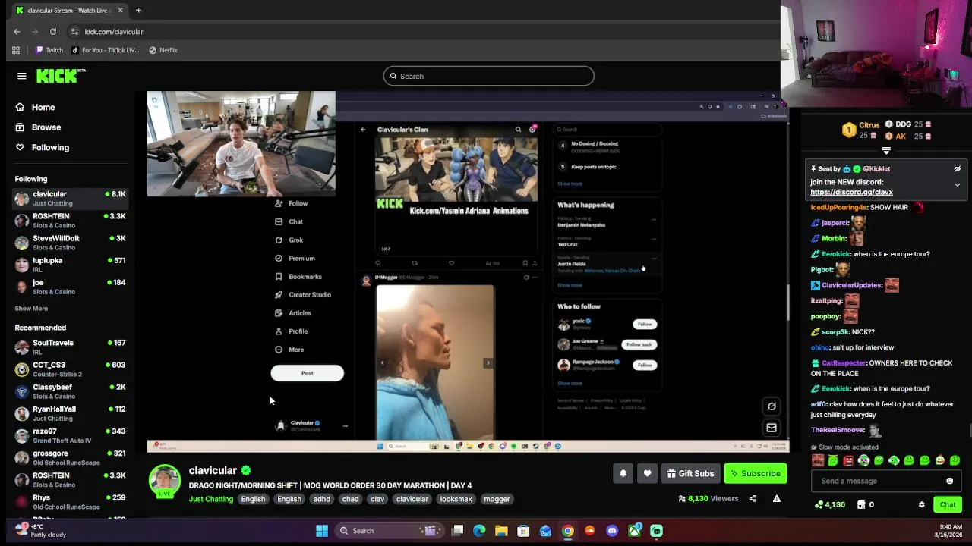Click the Kick logo
Screen dimensions: 972x546
tap(61, 76)
